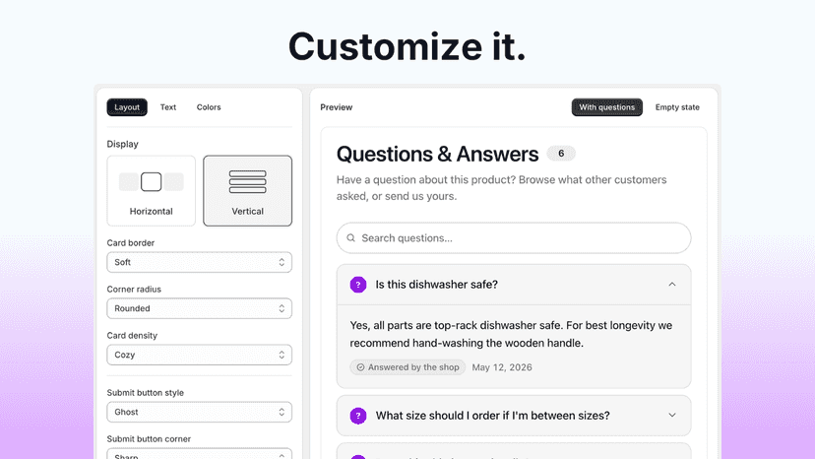Screen dimensions: 815x459
Task: Select the Horizontal display option
Action: (x=152, y=190)
